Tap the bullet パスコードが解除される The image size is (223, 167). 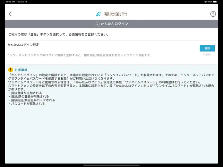[27, 104]
